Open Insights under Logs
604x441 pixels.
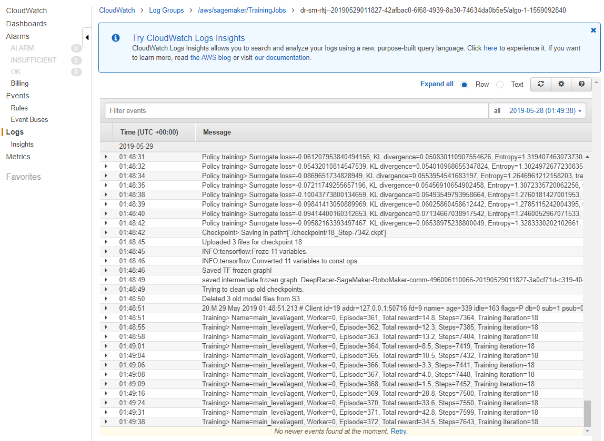click(x=22, y=145)
